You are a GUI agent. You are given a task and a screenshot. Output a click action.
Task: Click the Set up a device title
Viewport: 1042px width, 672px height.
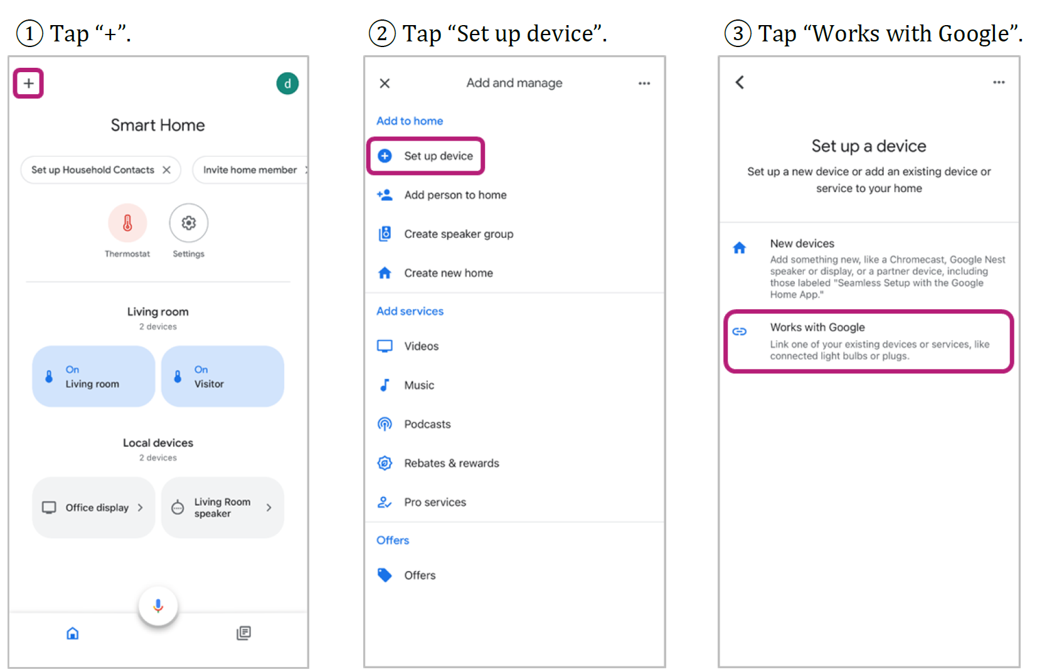coord(869,146)
